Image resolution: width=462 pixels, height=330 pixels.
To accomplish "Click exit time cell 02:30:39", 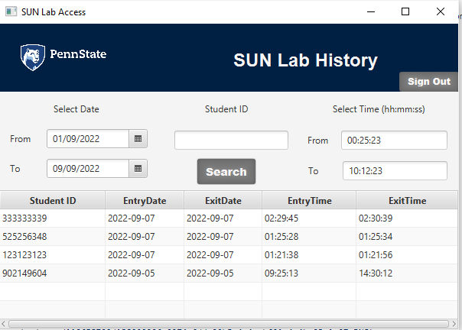I will click(x=407, y=218).
